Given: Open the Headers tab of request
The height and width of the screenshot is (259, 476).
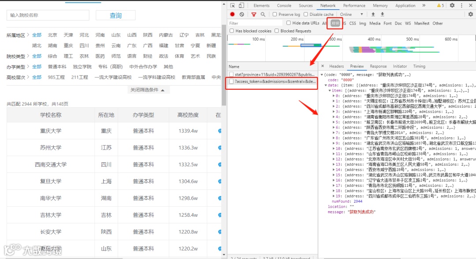Looking at the screenshot, I should pyautogui.click(x=336, y=66).
